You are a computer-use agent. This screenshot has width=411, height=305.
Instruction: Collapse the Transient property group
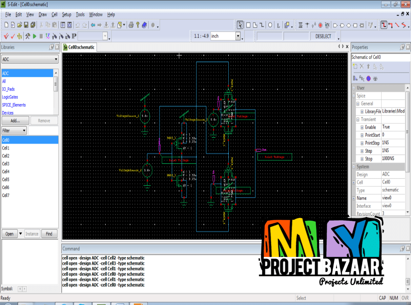click(358, 119)
